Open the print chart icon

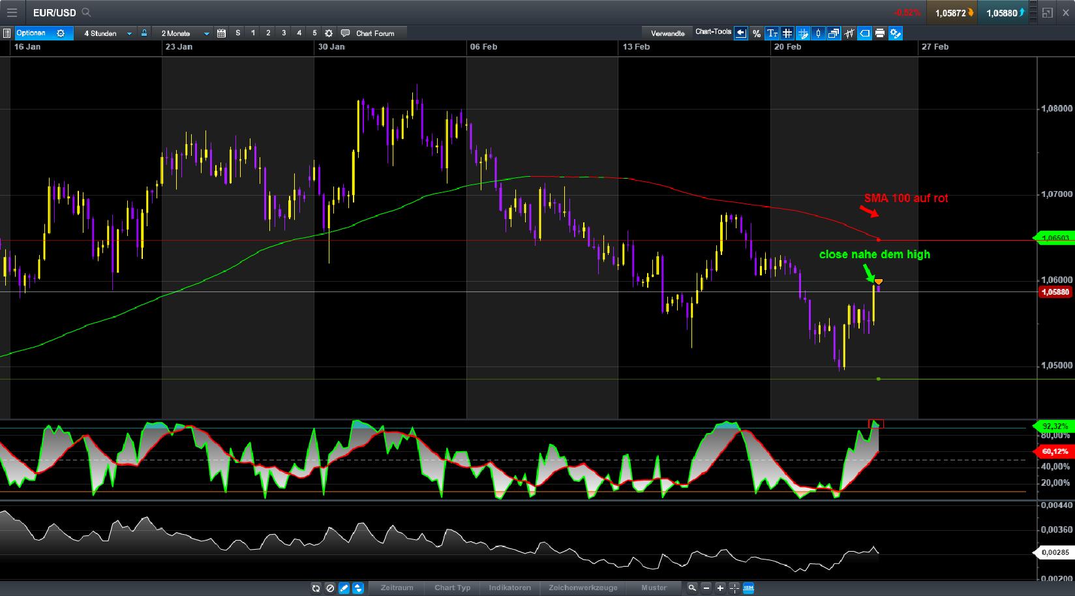click(x=879, y=33)
